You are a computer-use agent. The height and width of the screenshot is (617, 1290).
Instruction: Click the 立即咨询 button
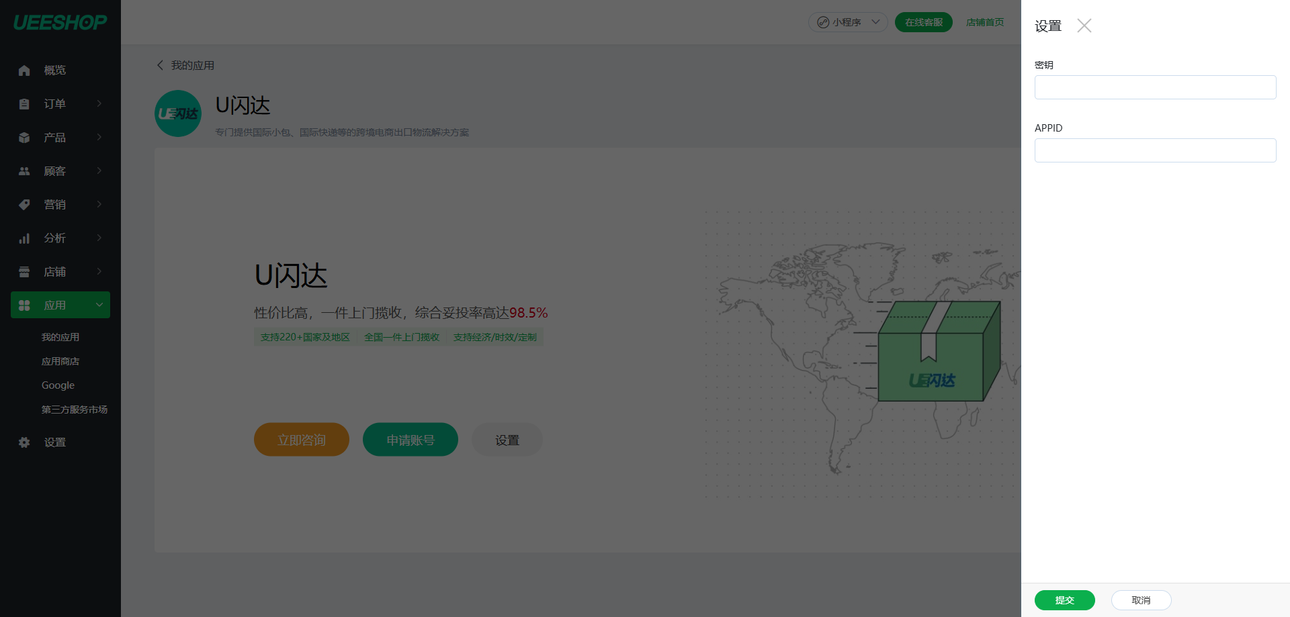point(302,440)
